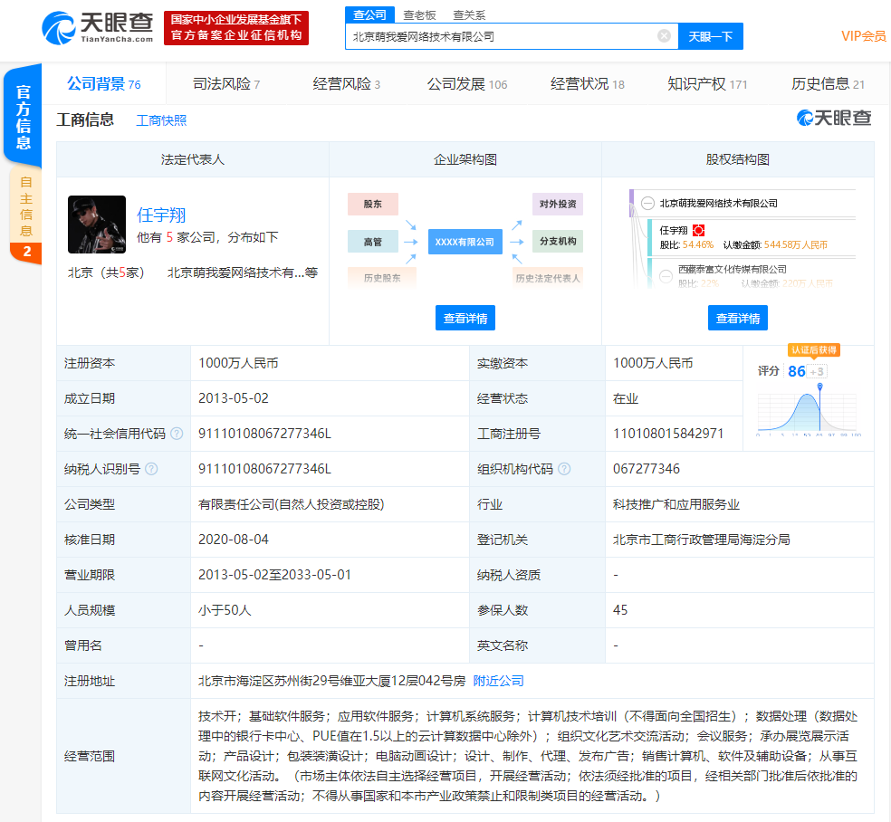Viewport: 891px width, 822px height.
Task: Click the help icon beside 纳税人识别号
Action: click(151, 469)
